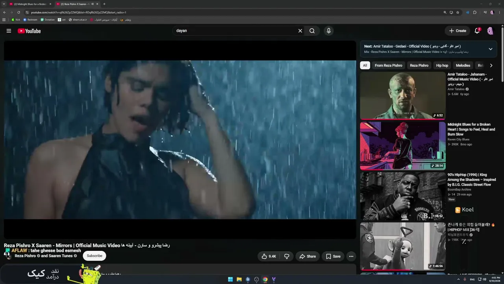
Task: Clear the search text with X
Action: [x=300, y=31]
